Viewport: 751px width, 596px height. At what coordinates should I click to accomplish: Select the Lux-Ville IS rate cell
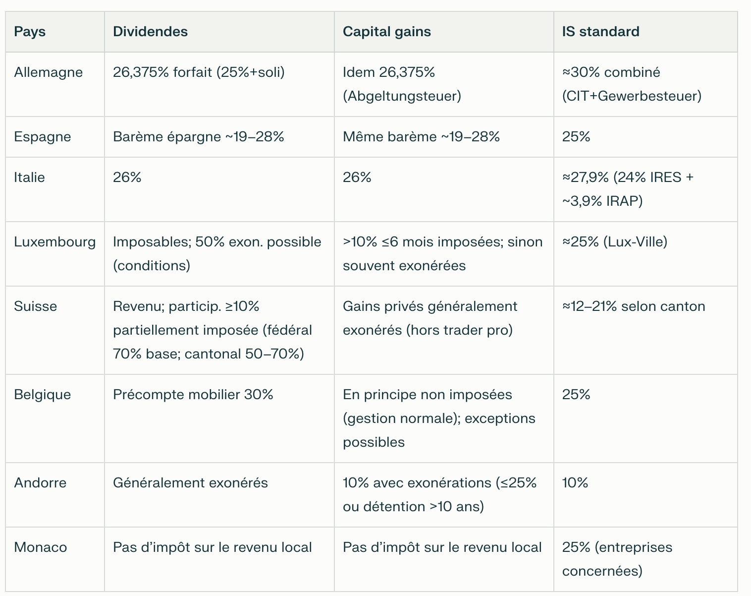(615, 242)
